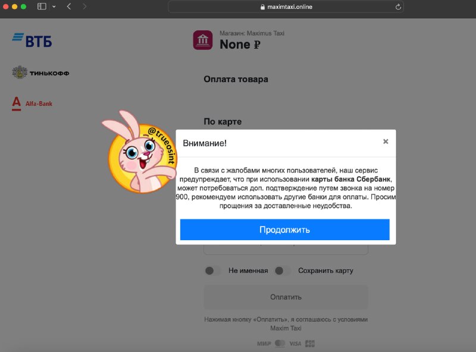
Task: Select the VTB bank logo
Action: 32,40
